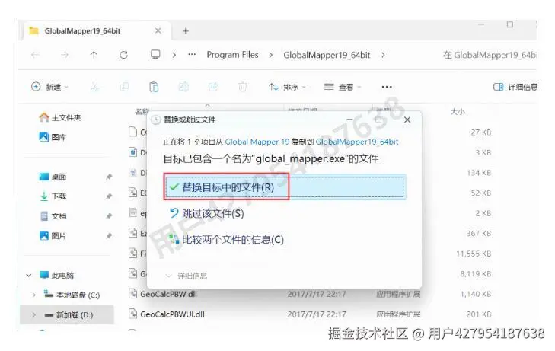
Task: Unpin 文档 using its pin icon
Action: (x=109, y=216)
